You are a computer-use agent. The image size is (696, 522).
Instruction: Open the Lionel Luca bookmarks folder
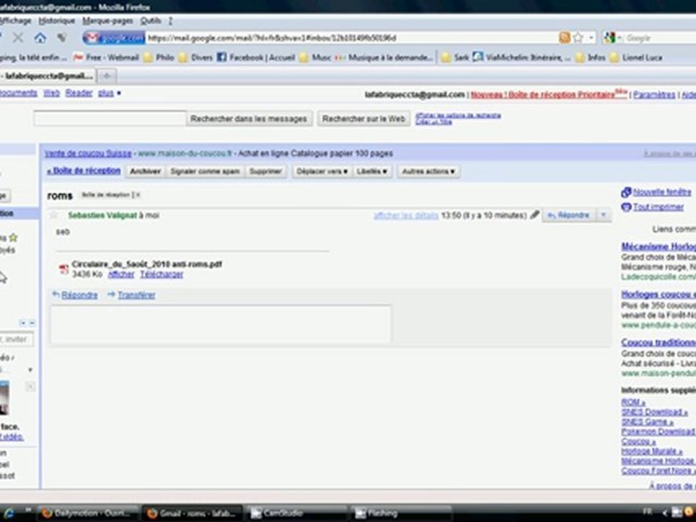pos(637,57)
